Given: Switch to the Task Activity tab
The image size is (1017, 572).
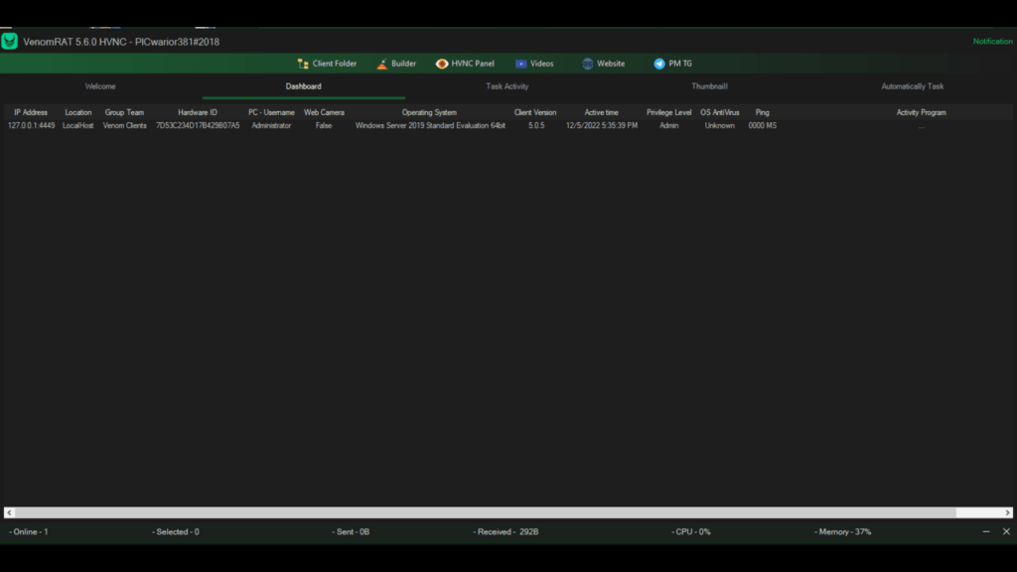Looking at the screenshot, I should coord(508,86).
